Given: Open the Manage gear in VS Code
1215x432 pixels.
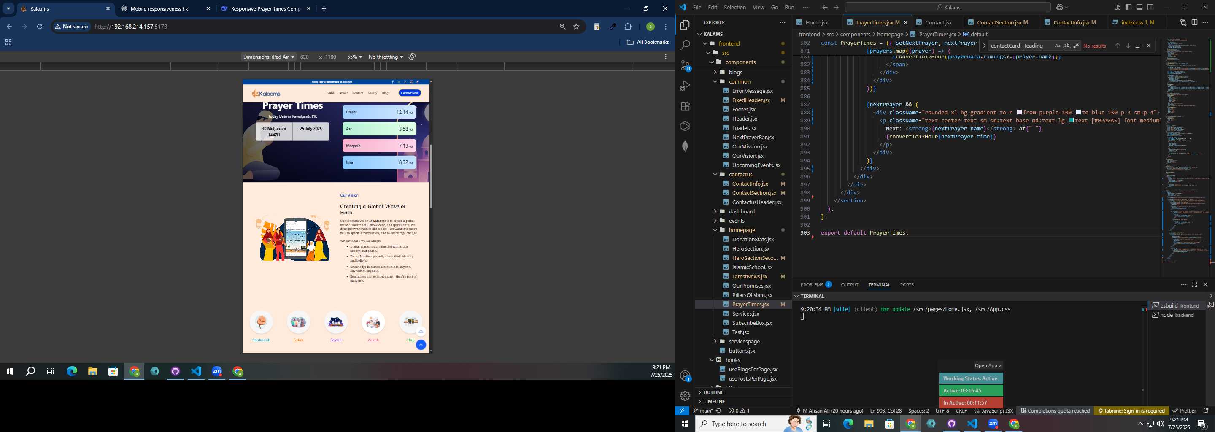Looking at the screenshot, I should [685, 396].
